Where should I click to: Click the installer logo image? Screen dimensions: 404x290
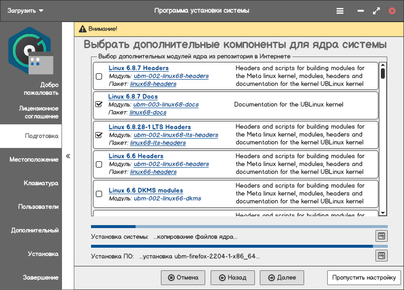point(31,51)
